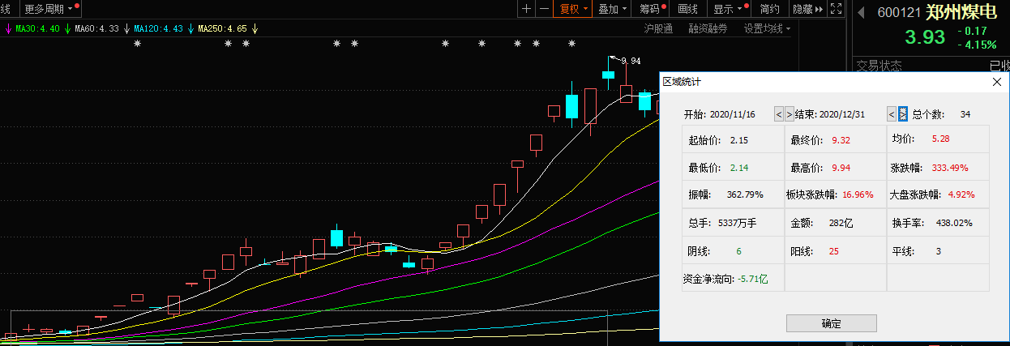Image resolution: width=1010 pixels, height=346 pixels.
Task: Click left arrow beside stock code 600121
Action: point(862,13)
